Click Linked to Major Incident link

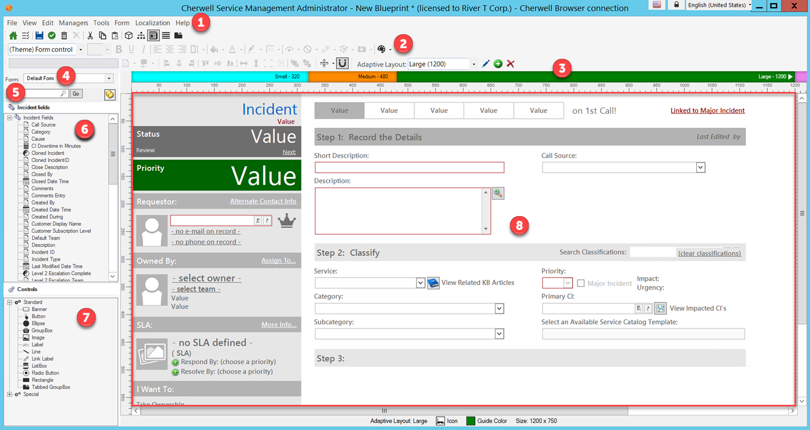click(707, 110)
